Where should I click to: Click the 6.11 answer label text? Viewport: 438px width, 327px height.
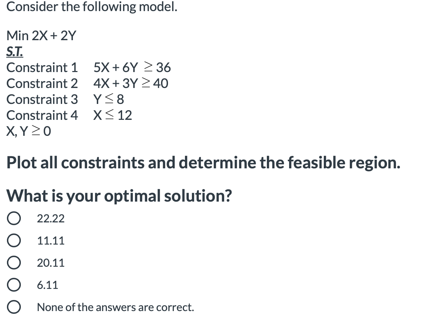click(48, 285)
